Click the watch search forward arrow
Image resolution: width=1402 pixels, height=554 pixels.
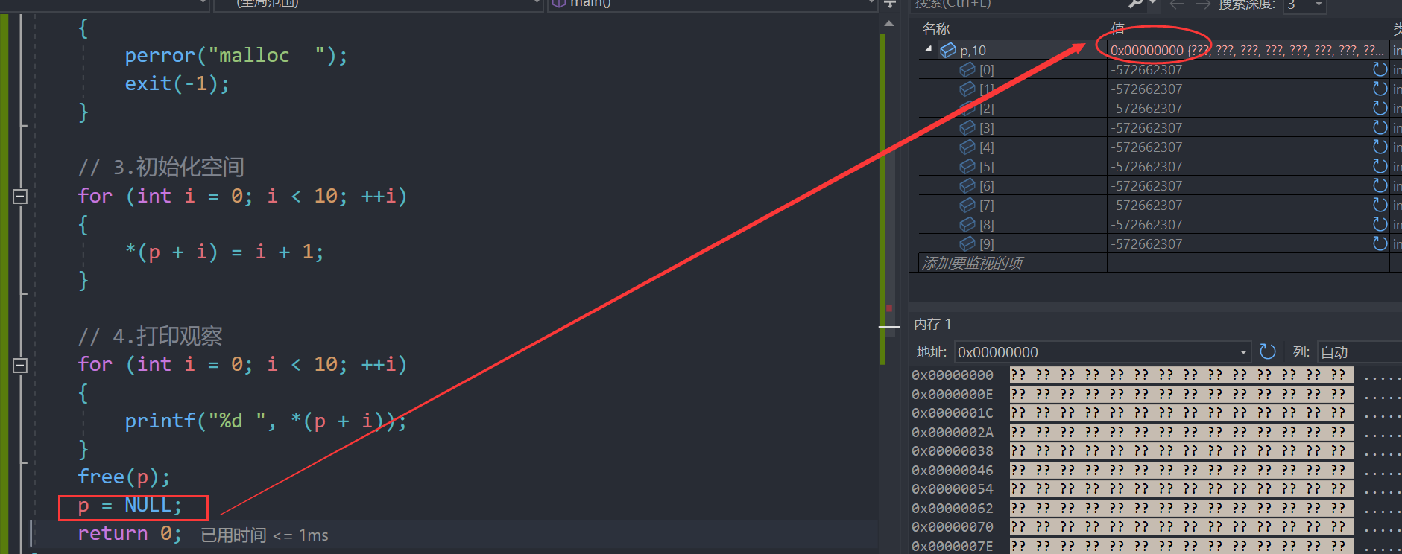click(1202, 4)
